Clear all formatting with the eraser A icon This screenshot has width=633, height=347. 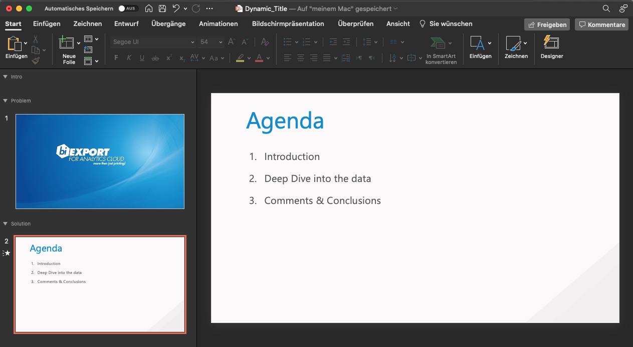point(265,42)
